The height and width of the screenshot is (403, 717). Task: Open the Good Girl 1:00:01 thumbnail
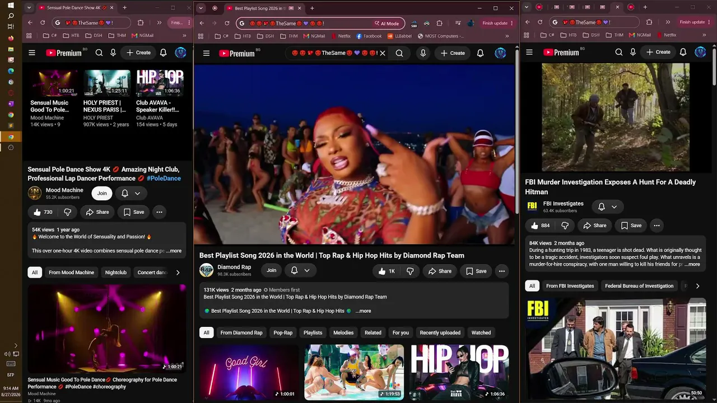coord(249,372)
